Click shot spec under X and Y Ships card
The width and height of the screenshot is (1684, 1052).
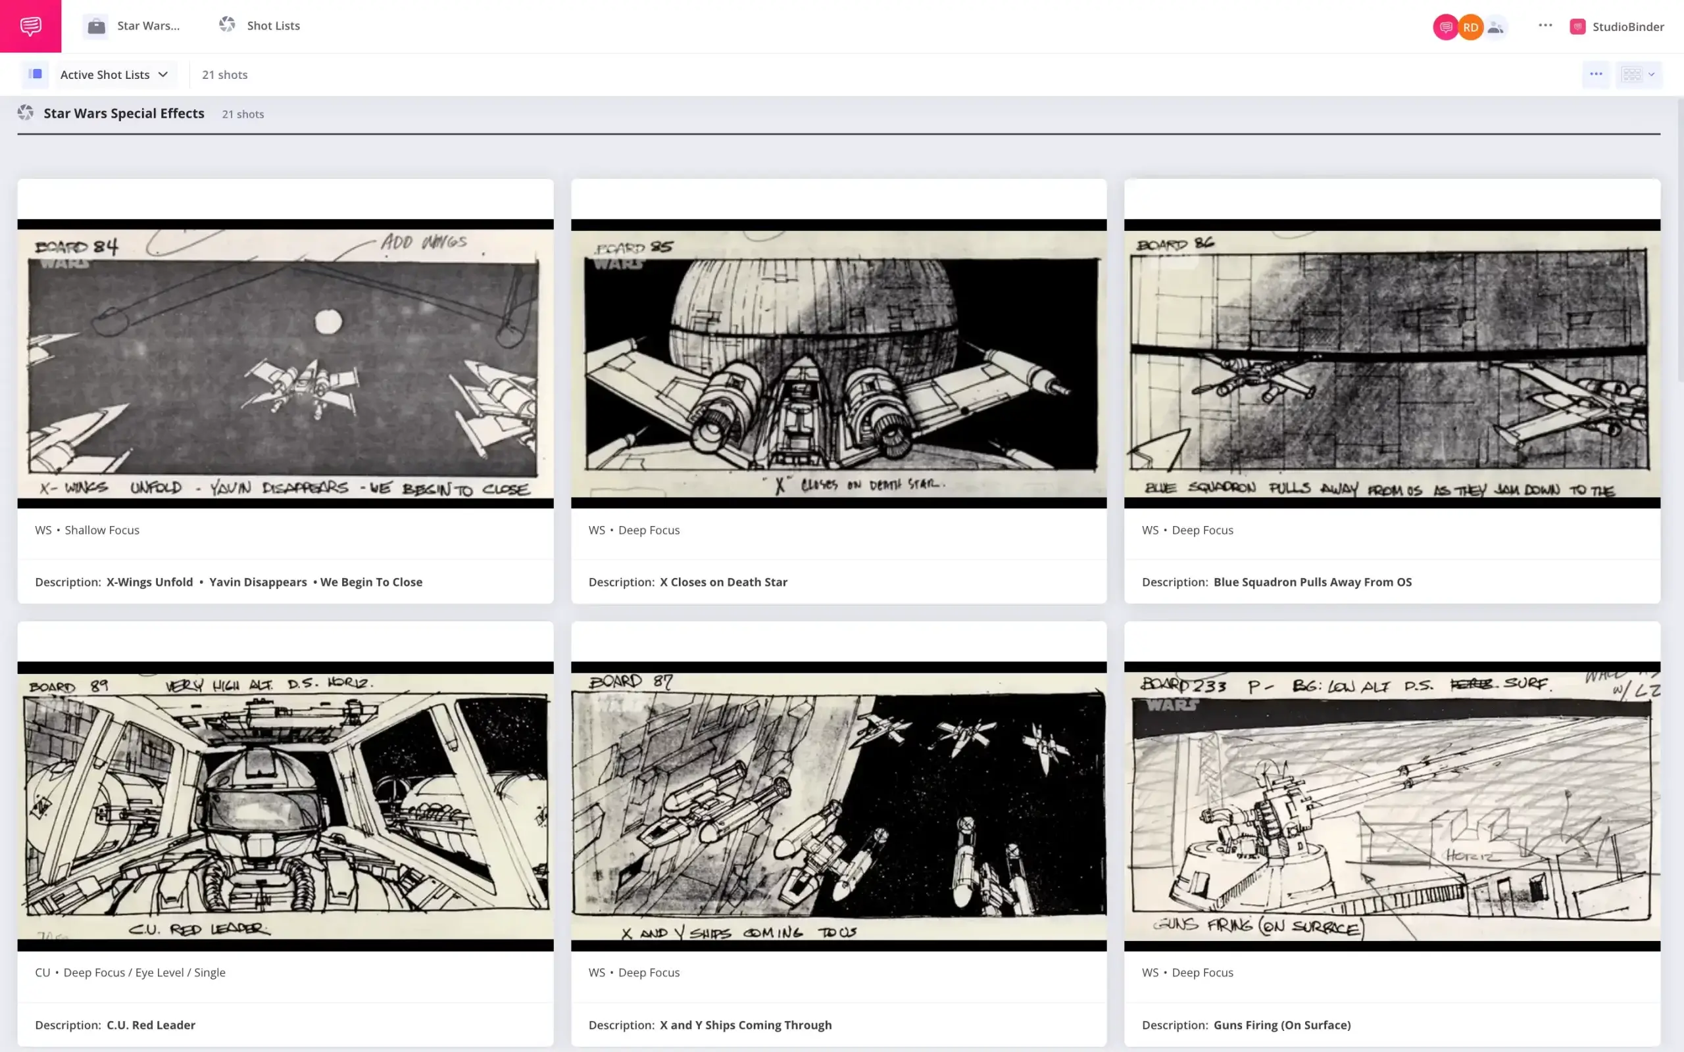(x=634, y=972)
